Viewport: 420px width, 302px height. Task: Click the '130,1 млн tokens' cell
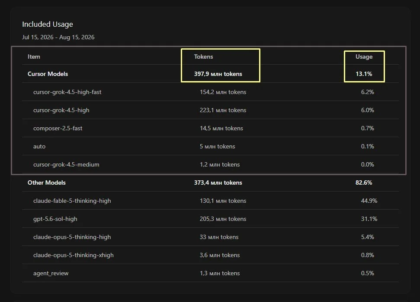223,201
